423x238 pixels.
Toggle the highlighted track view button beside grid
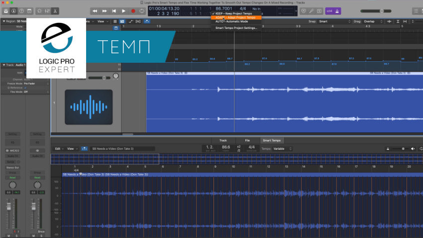[122, 21]
